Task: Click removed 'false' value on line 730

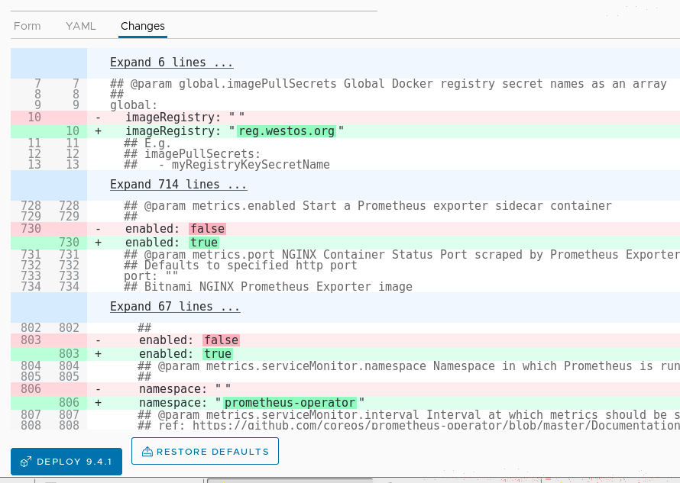Action: click(x=208, y=229)
